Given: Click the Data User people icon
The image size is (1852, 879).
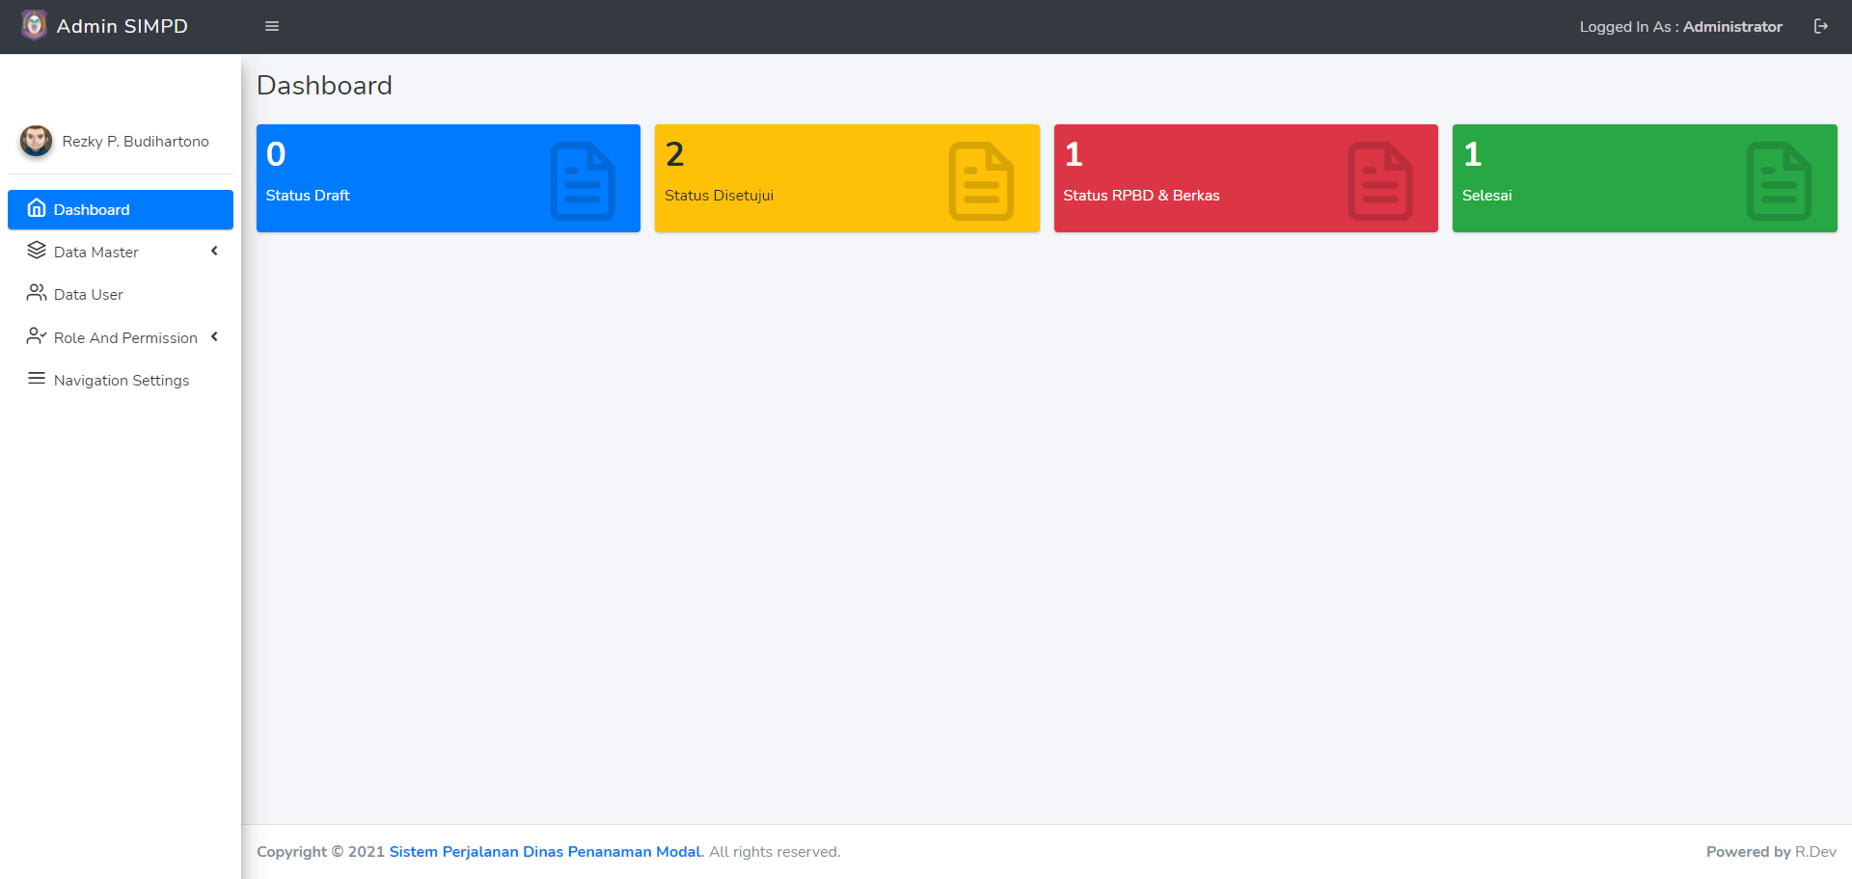Looking at the screenshot, I should [37, 292].
